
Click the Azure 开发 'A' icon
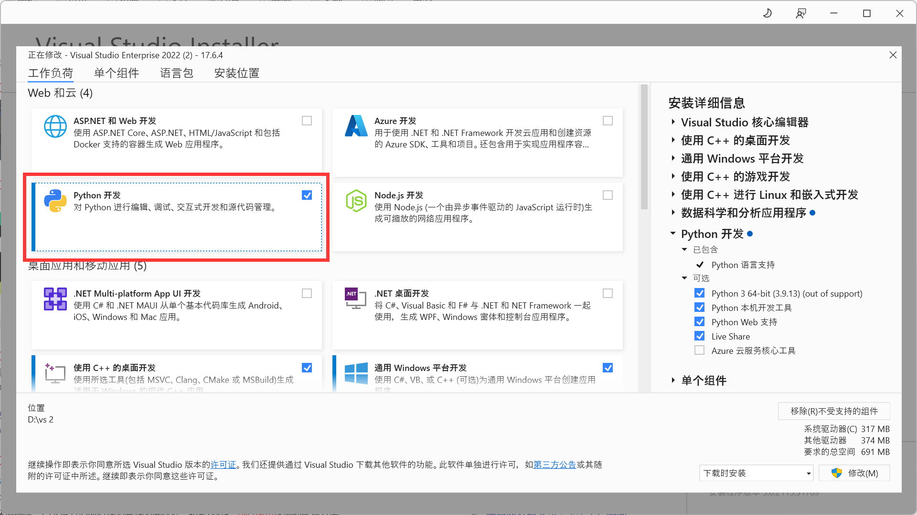point(356,126)
